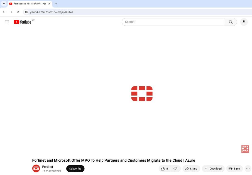View site information icon in address bar
Image resolution: width=252 pixels, height=175 pixels.
[26, 12]
